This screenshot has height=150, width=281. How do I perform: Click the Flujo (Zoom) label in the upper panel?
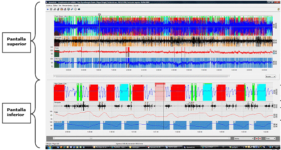coord(61,16)
